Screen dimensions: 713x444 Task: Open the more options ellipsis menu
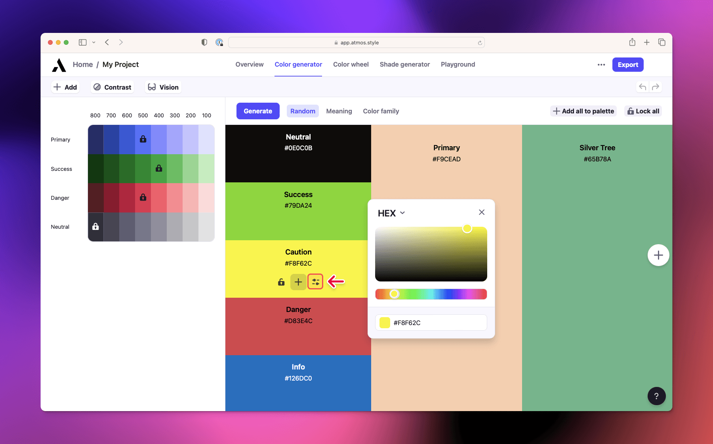601,65
